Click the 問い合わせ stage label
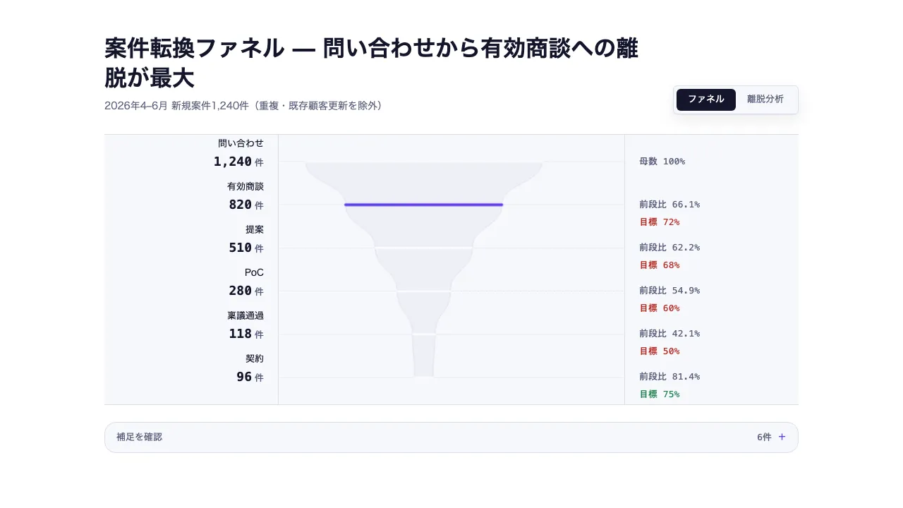903x508 pixels. [x=241, y=143]
